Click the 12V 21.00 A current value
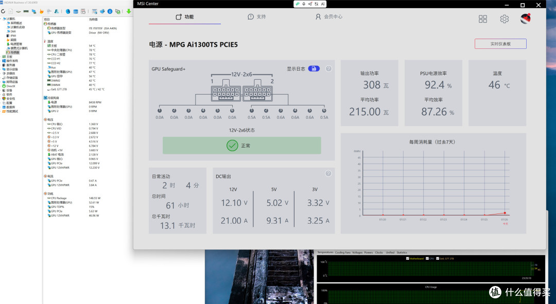Viewport: 556px width, 304px height. (x=234, y=221)
